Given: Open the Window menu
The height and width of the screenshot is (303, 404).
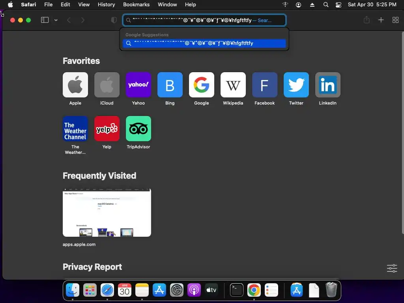Looking at the screenshot, I should [x=167, y=4].
